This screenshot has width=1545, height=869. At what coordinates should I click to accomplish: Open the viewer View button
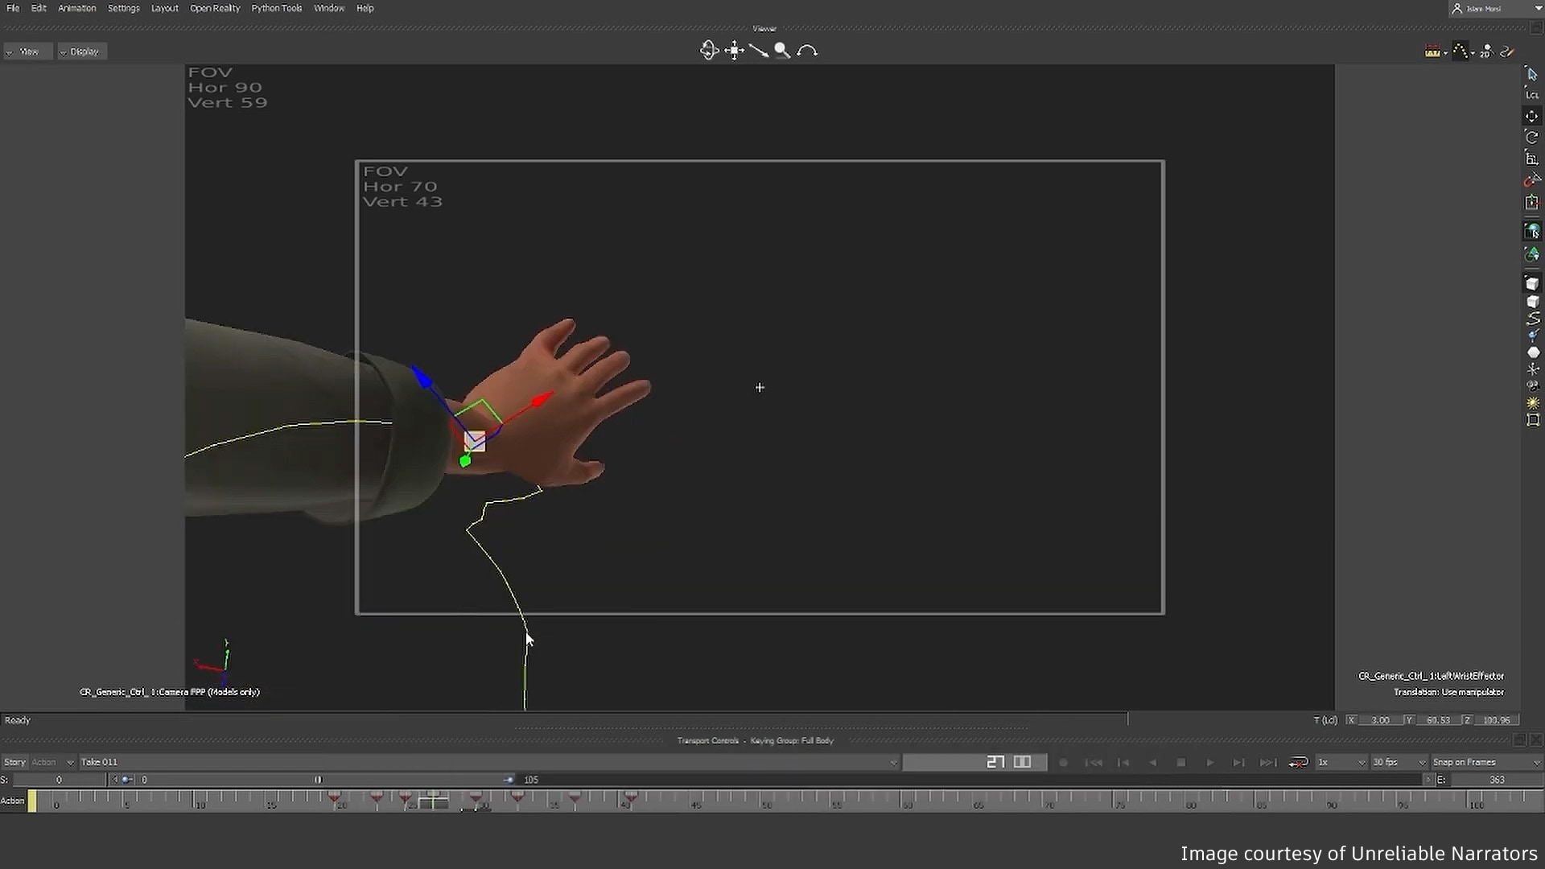pyautogui.click(x=27, y=51)
